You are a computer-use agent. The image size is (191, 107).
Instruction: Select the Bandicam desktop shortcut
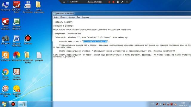pyautogui.click(x=28, y=40)
